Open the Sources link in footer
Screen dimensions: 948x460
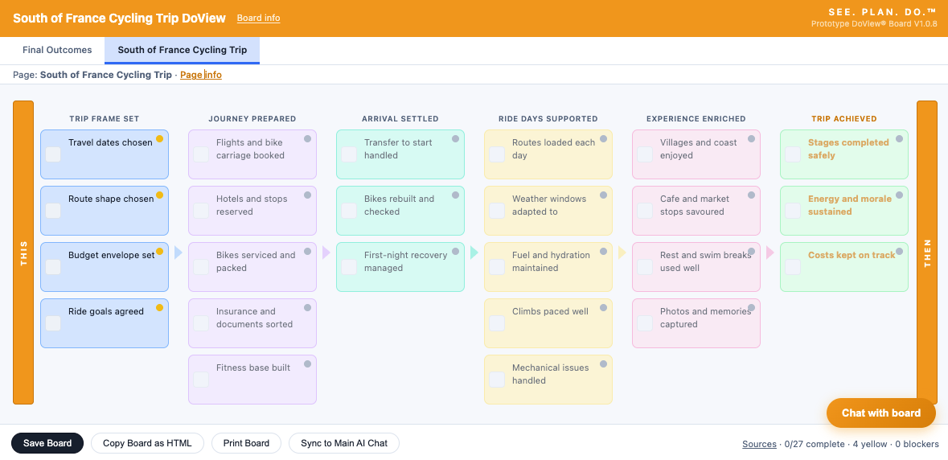coord(759,444)
